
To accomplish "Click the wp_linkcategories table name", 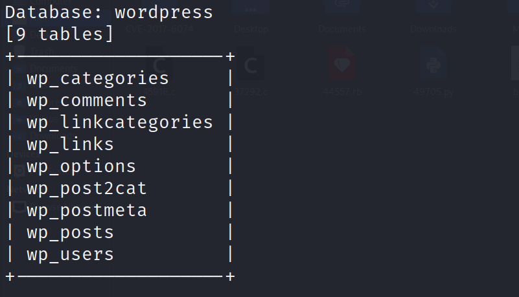I will [x=120, y=122].
